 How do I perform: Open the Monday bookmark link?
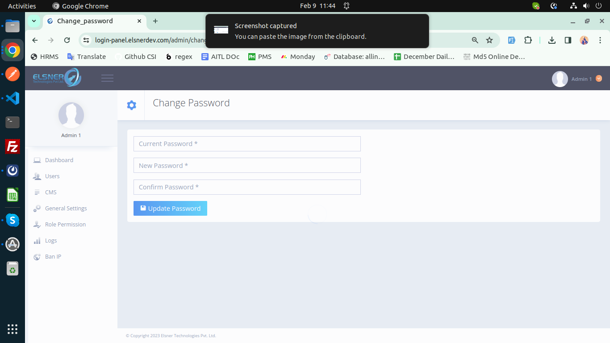298,56
